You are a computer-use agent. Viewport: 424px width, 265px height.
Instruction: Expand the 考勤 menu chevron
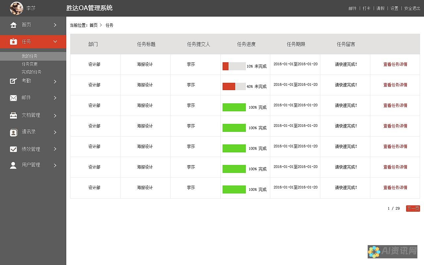55,81
